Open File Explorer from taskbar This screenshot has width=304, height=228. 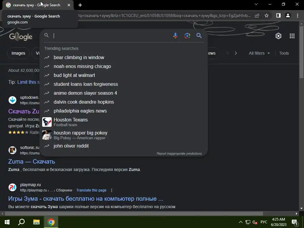tap(36, 222)
